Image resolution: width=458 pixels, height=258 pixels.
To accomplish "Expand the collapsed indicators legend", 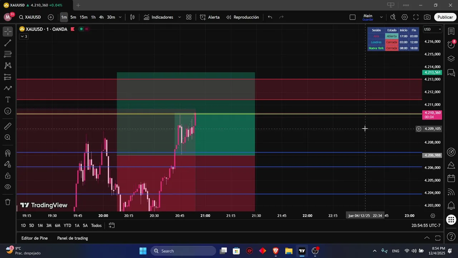I will [24, 37].
